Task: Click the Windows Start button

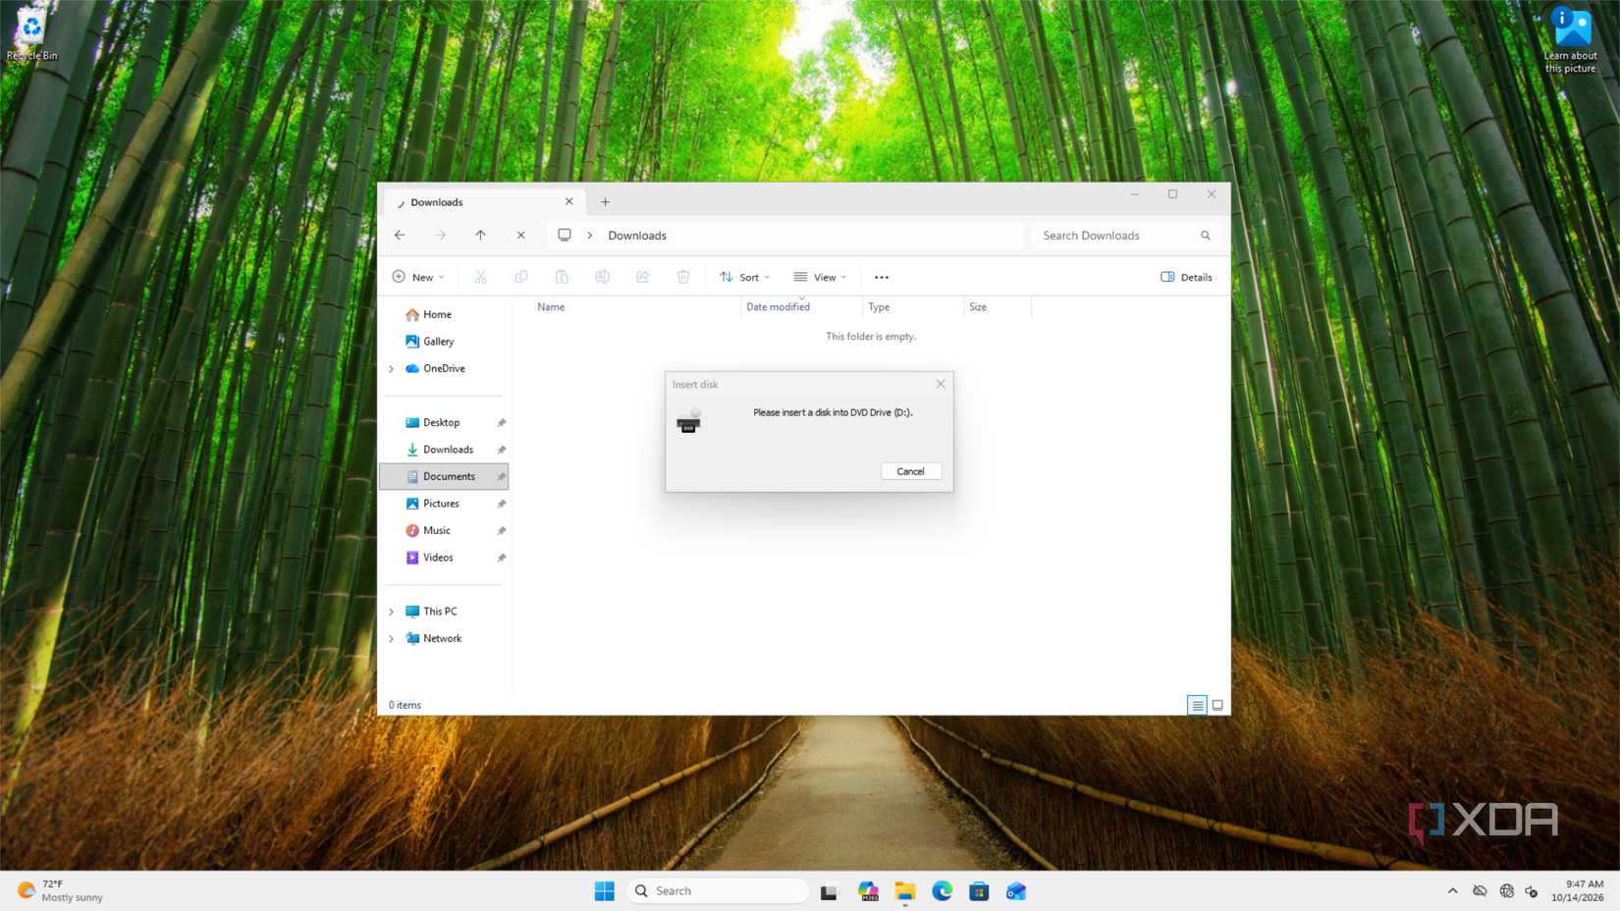Action: [605, 890]
